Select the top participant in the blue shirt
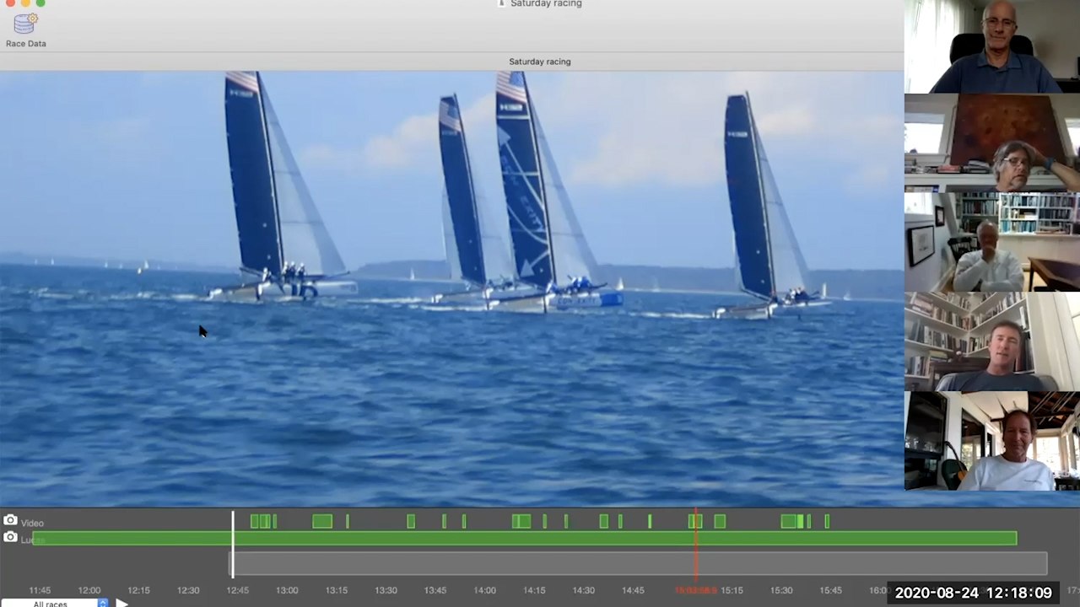 992,46
